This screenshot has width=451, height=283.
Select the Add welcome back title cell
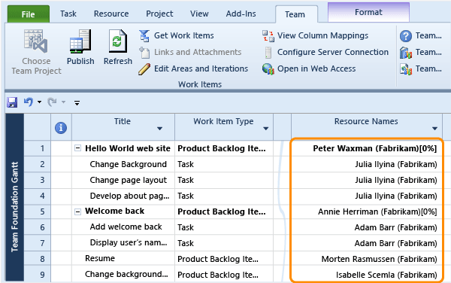tap(123, 227)
